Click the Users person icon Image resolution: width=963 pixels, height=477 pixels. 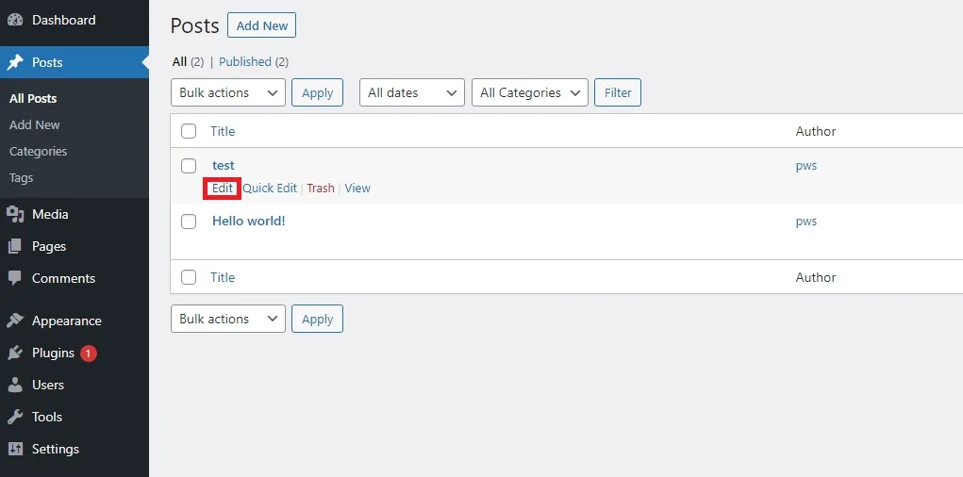[15, 385]
